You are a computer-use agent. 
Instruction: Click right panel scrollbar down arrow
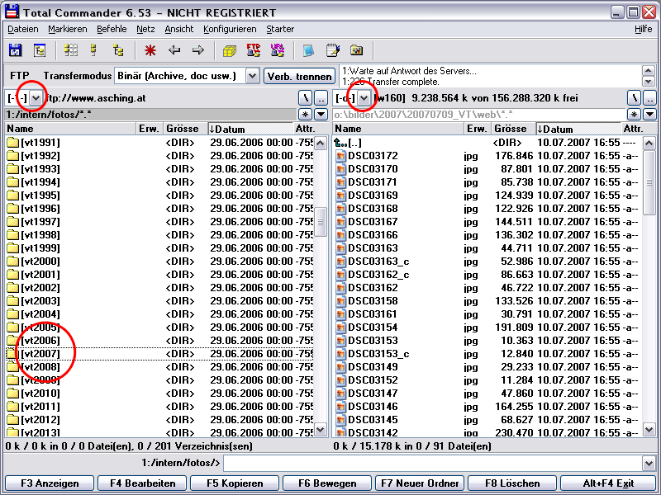pyautogui.click(x=649, y=430)
